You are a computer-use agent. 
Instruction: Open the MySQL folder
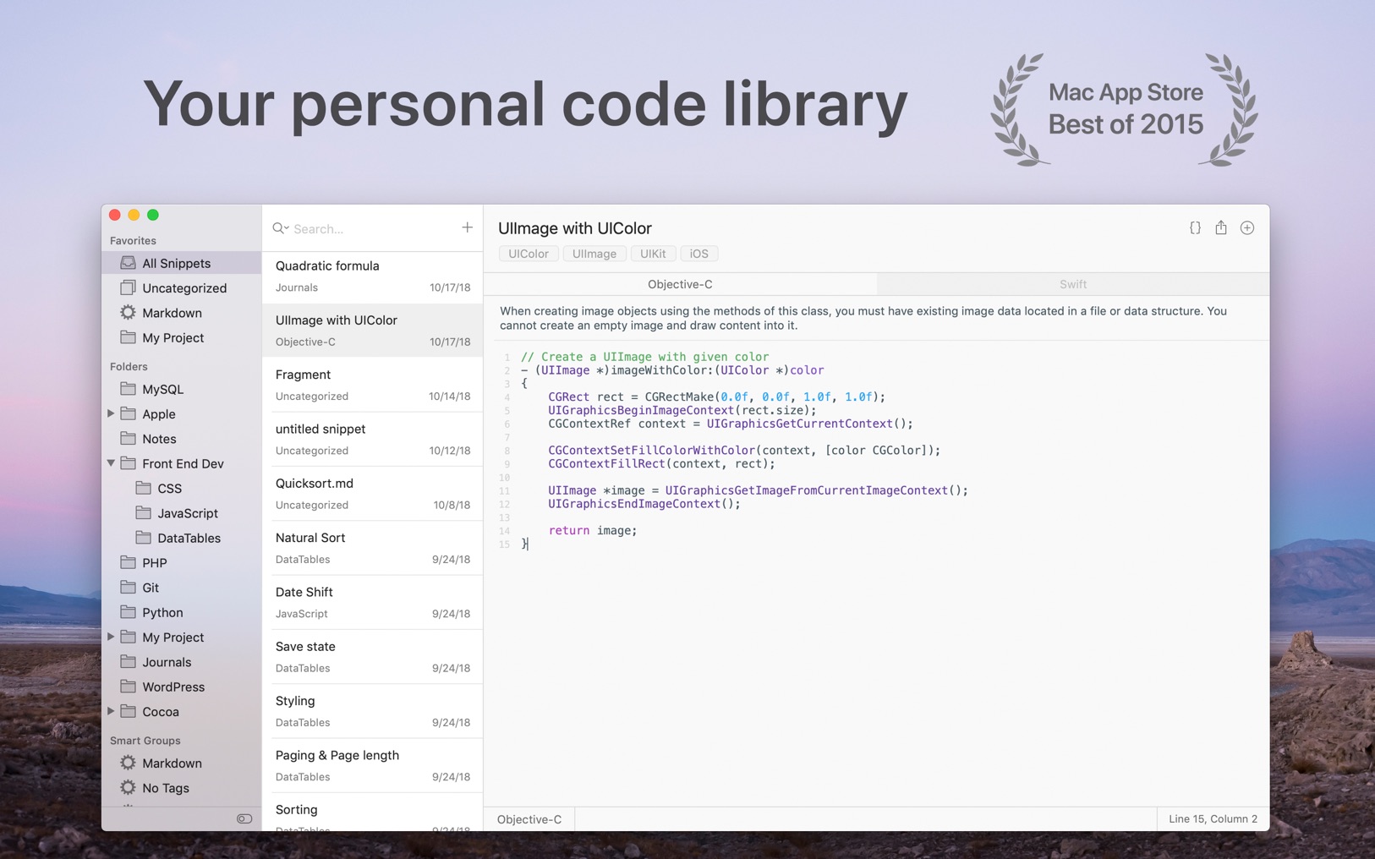(182, 389)
